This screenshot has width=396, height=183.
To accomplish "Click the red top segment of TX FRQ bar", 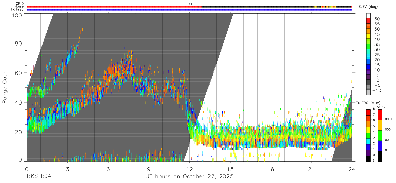I will coord(368,113).
